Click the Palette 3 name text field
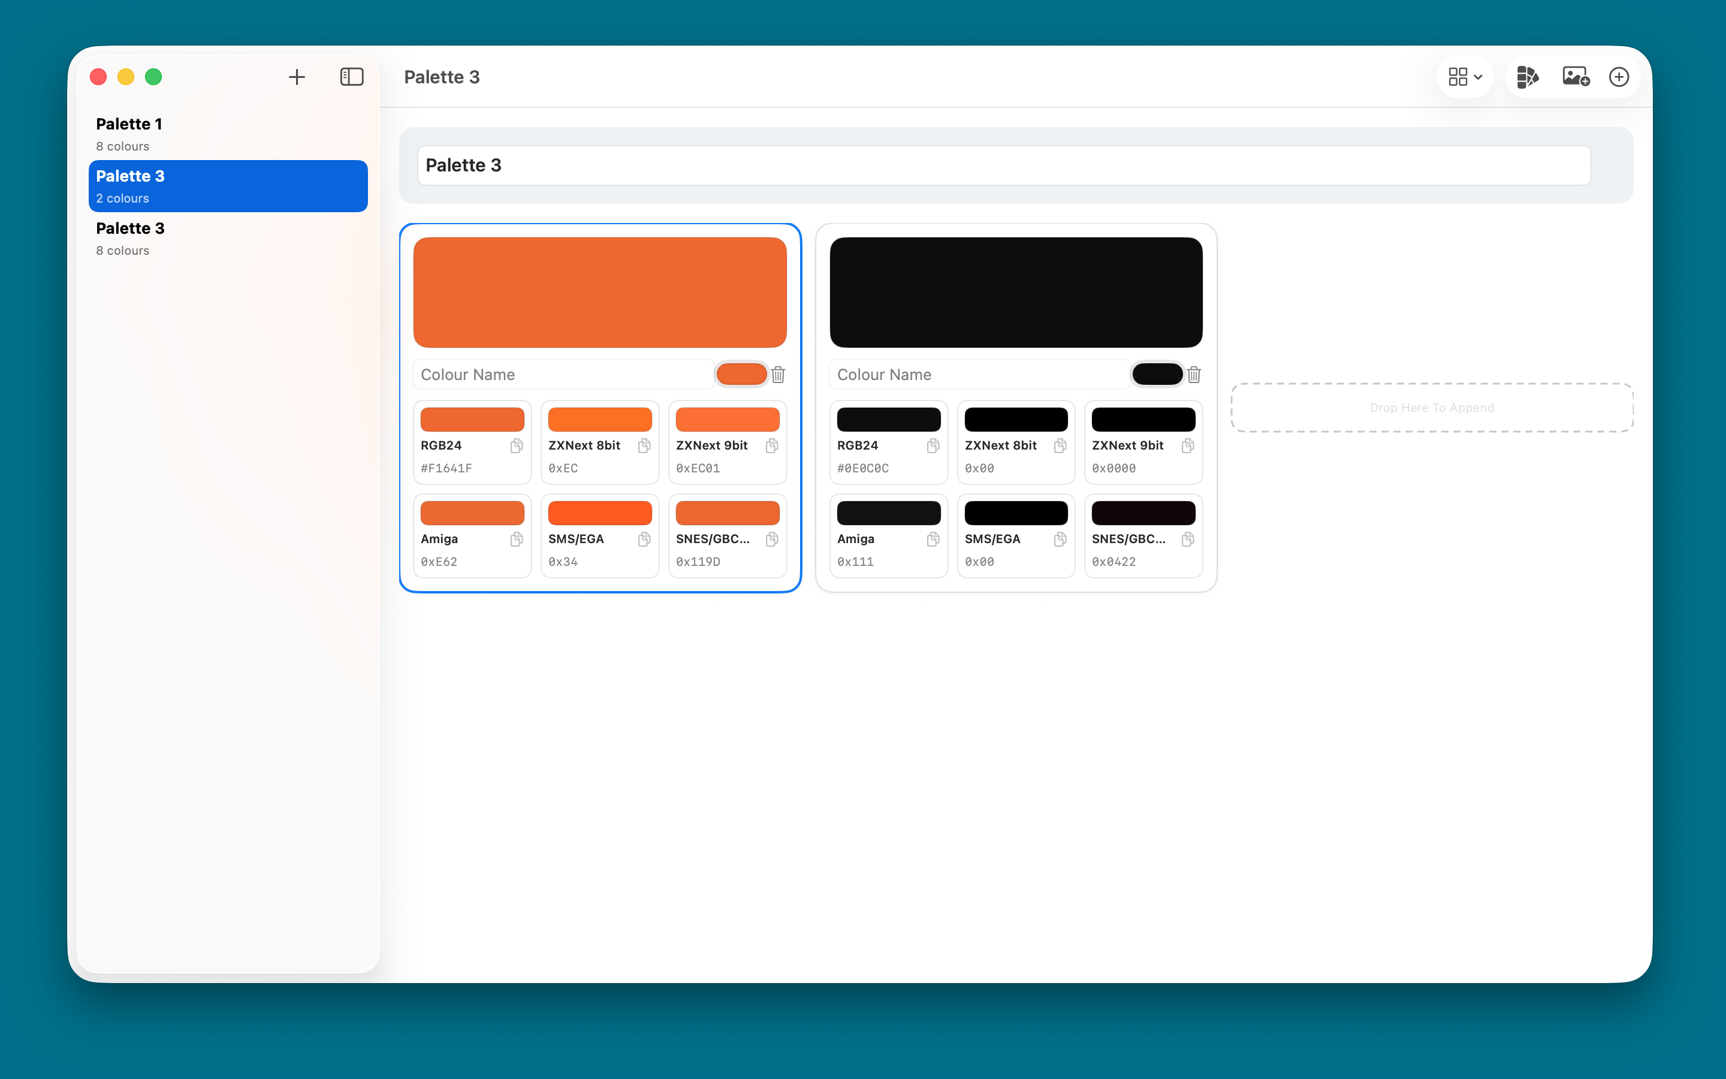This screenshot has height=1079, width=1726. [x=1003, y=165]
